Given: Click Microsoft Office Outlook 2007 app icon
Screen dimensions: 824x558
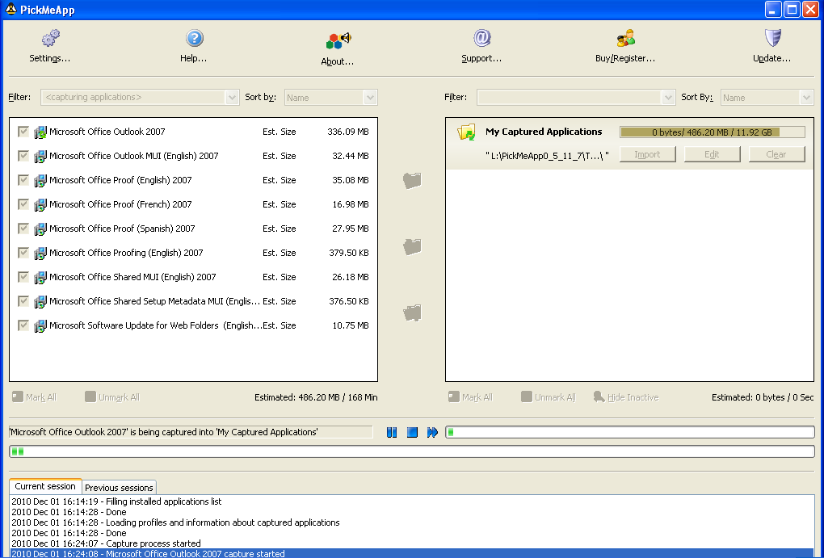Looking at the screenshot, I should click(40, 132).
